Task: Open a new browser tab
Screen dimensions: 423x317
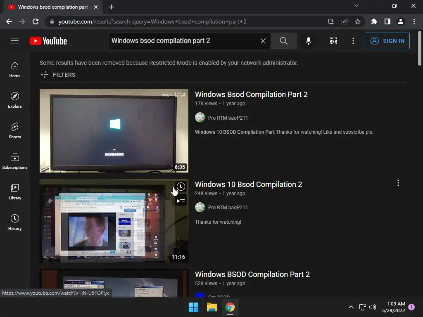Action: [112, 7]
